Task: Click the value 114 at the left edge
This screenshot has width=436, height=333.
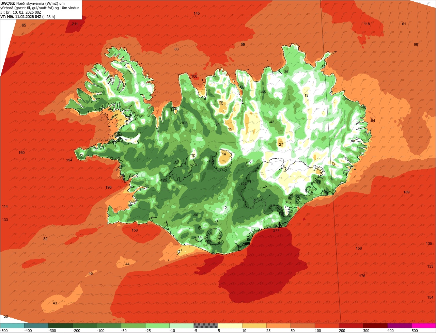Action: point(5,207)
